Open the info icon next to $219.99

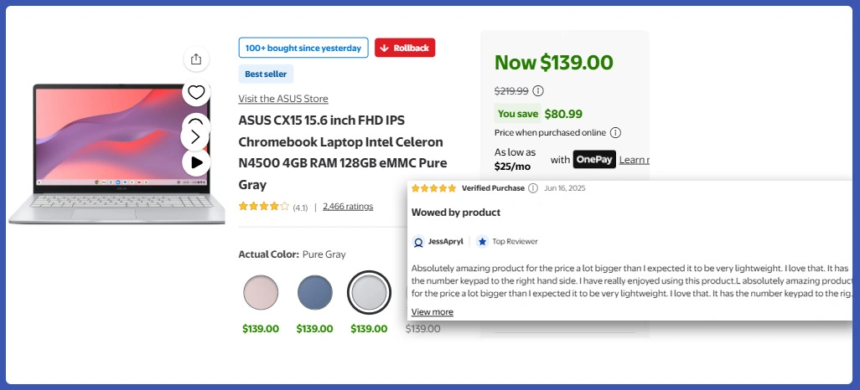538,91
